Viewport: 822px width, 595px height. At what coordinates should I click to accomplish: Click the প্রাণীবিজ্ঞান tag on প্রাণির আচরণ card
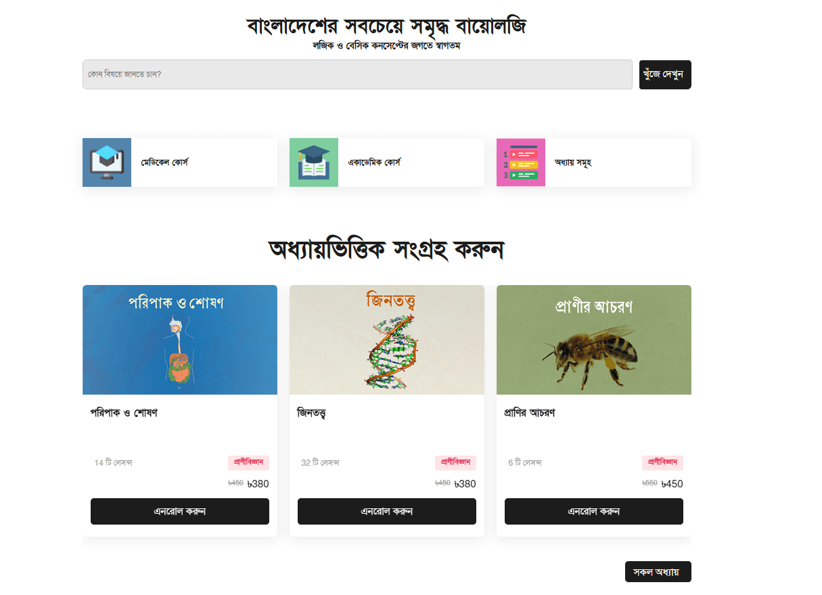[662, 462]
